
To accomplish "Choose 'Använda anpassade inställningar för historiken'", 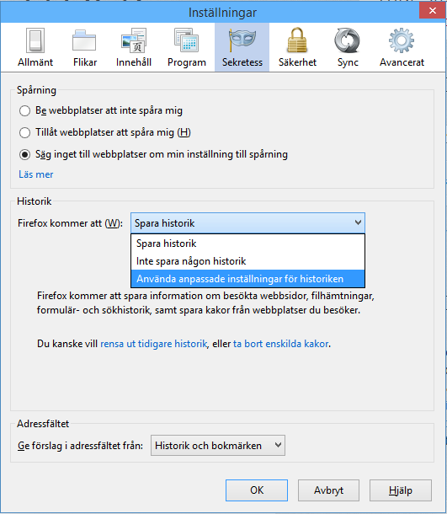I will [x=247, y=279].
